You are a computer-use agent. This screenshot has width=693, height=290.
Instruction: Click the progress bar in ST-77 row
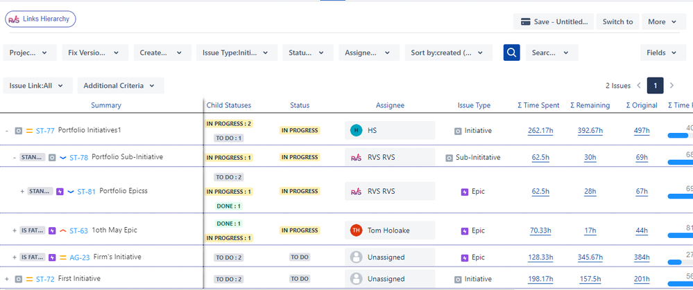680,136
